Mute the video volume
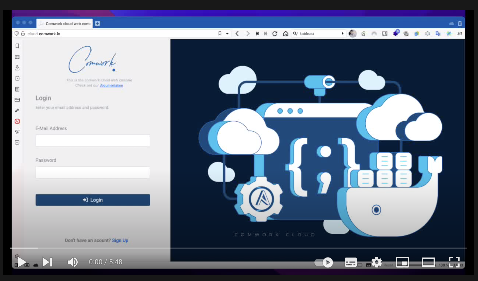Viewport: 478px width, 281px height. [72, 262]
